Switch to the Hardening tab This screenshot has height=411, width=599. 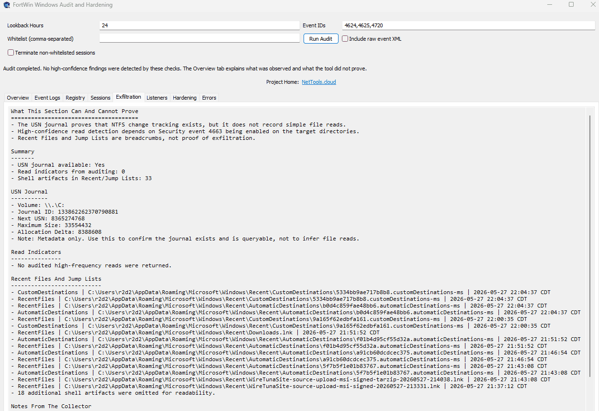tap(185, 98)
